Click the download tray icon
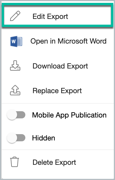 tap(15, 66)
